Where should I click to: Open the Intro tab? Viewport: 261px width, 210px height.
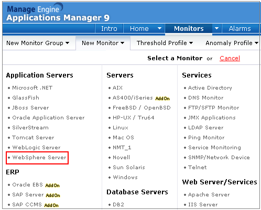pos(109,29)
